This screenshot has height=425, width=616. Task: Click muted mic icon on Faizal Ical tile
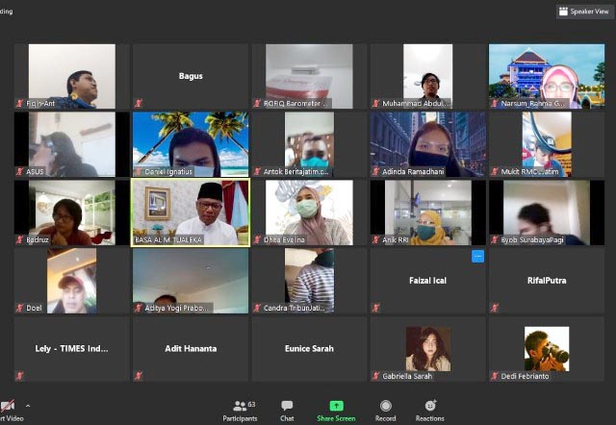click(x=375, y=308)
